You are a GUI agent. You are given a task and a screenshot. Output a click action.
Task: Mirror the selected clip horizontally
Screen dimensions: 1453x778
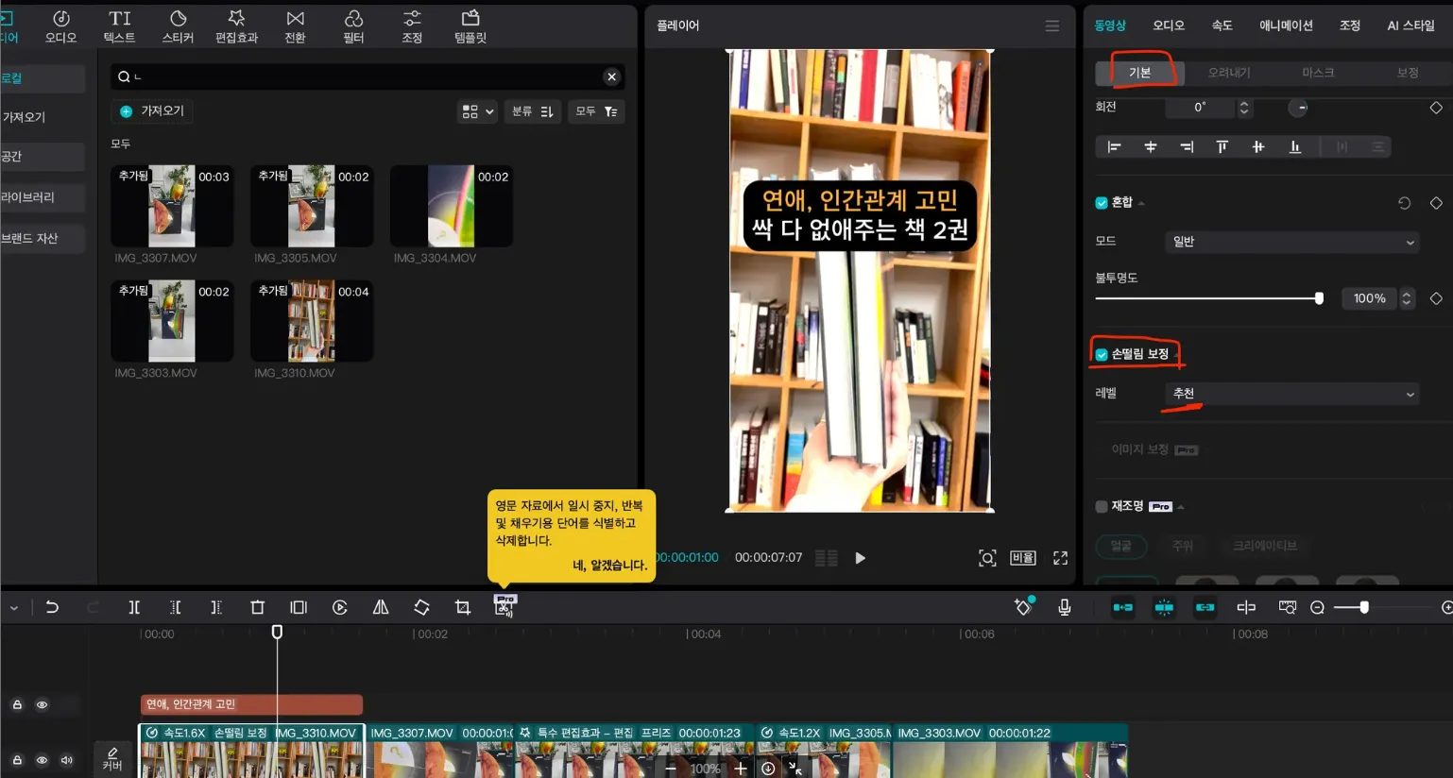(x=381, y=607)
